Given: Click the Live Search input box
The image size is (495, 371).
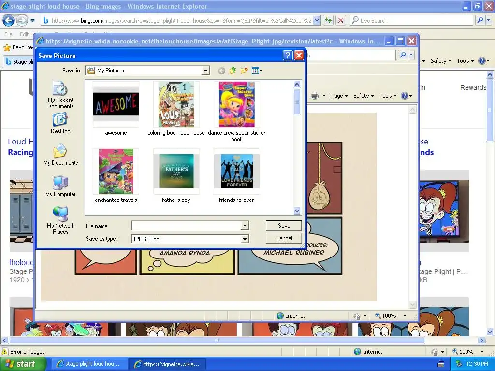Looking at the screenshot, I should (412, 20).
